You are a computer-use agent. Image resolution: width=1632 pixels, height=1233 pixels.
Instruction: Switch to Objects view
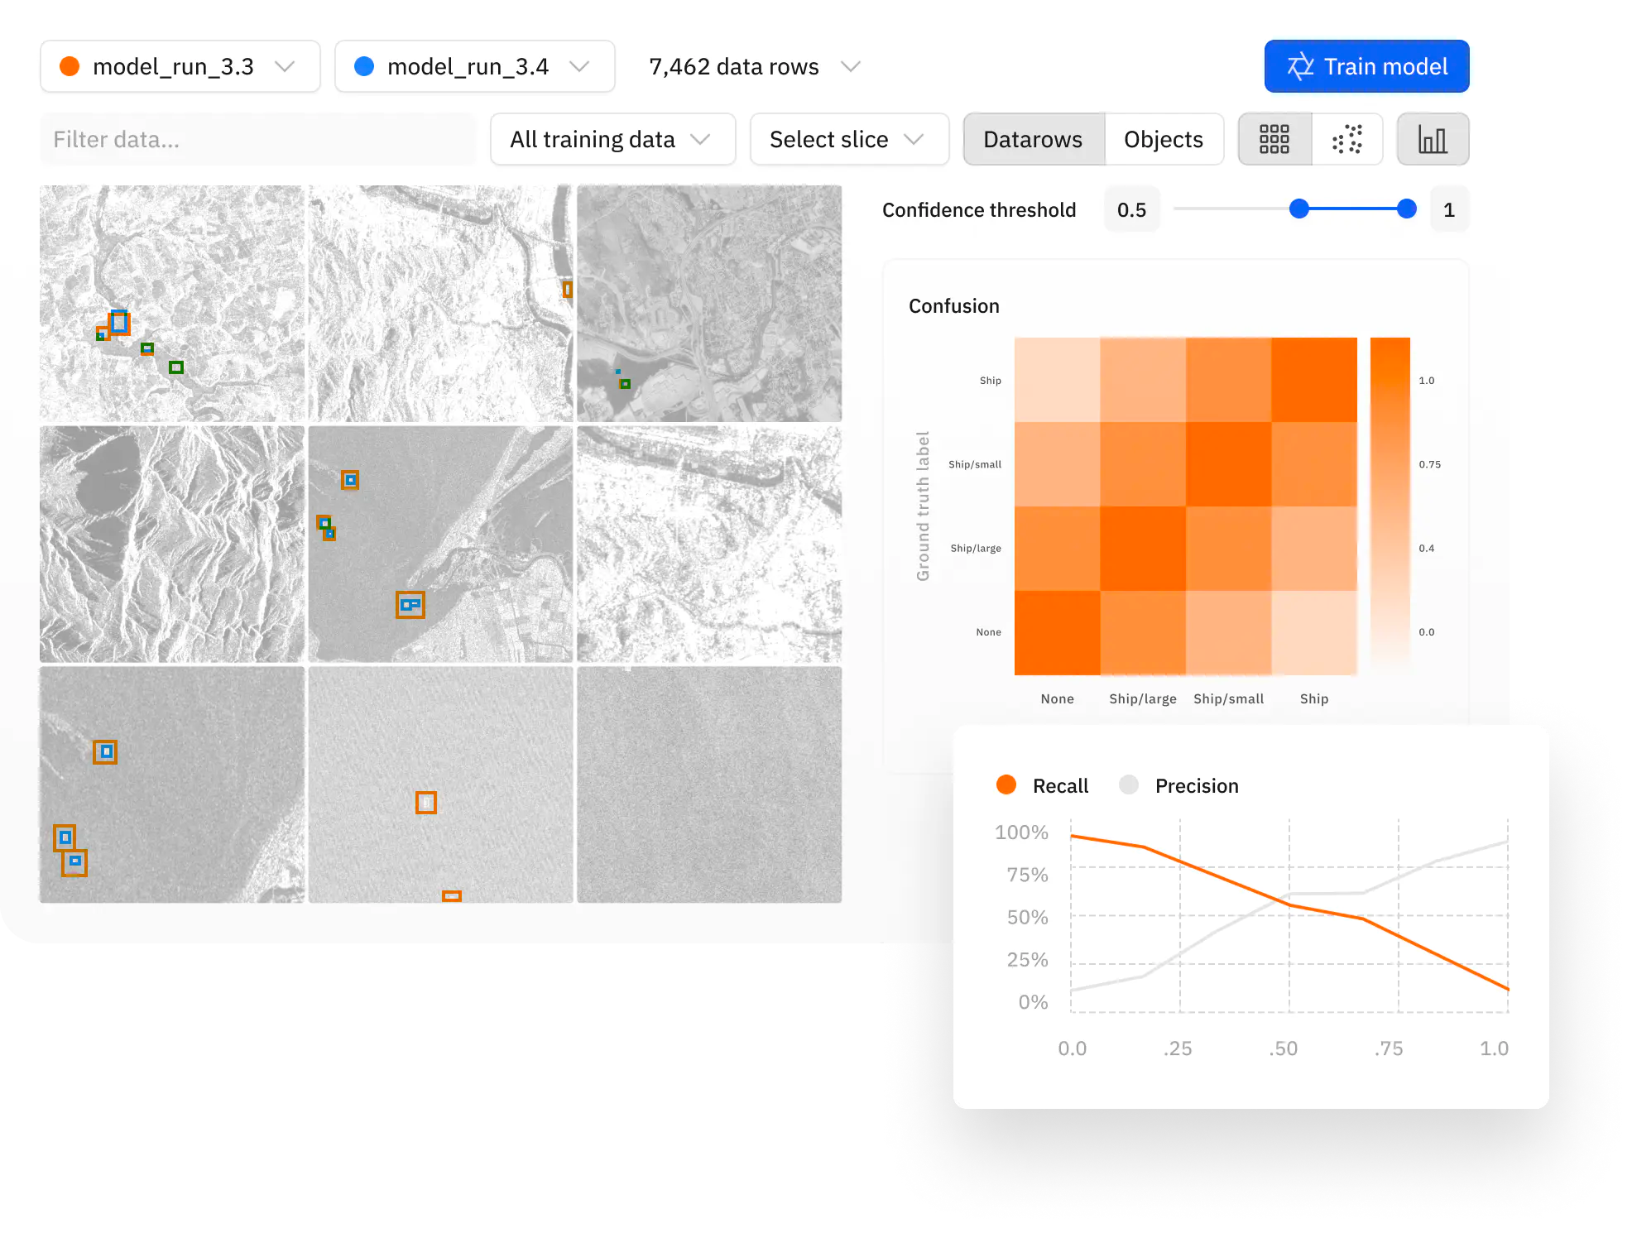(1163, 139)
